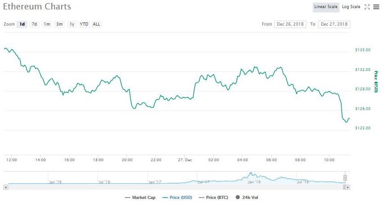Click the 22:00 time label

click(x=156, y=160)
